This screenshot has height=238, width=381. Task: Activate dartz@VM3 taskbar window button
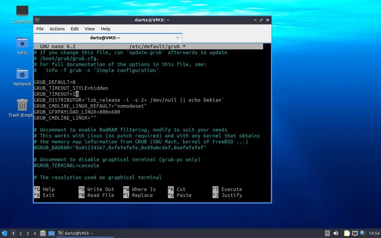[86, 233]
